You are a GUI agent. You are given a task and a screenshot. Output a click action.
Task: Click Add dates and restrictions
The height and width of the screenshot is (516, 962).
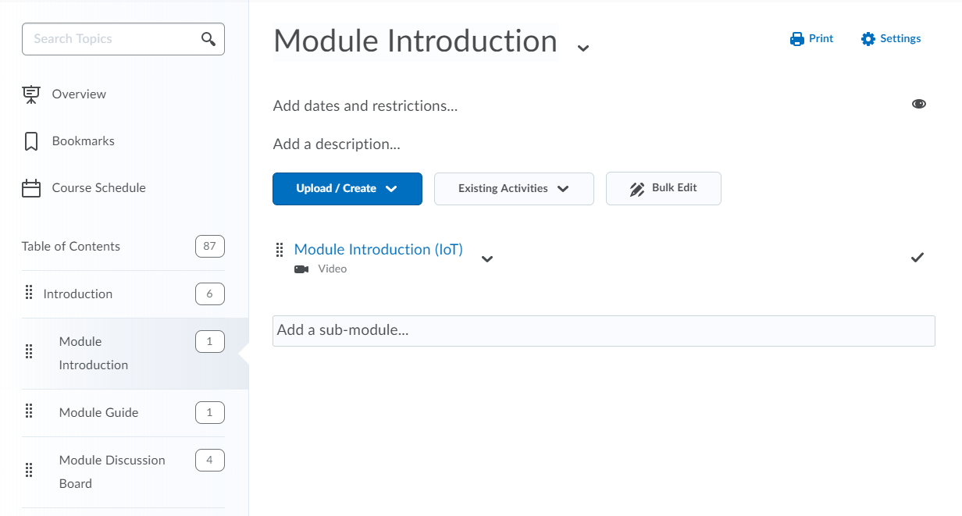click(365, 106)
